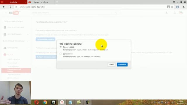Click the faded blue promote-content button

pyautogui.click(x=46, y=39)
